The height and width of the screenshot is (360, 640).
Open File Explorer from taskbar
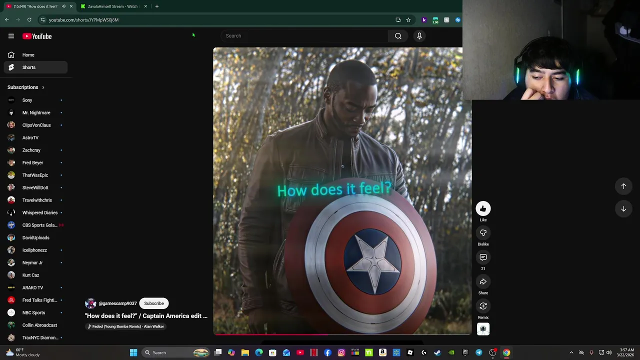tap(245, 352)
